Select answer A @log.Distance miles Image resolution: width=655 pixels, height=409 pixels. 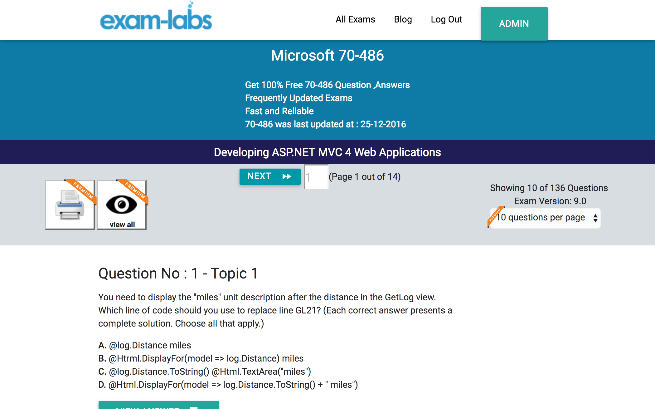click(145, 345)
